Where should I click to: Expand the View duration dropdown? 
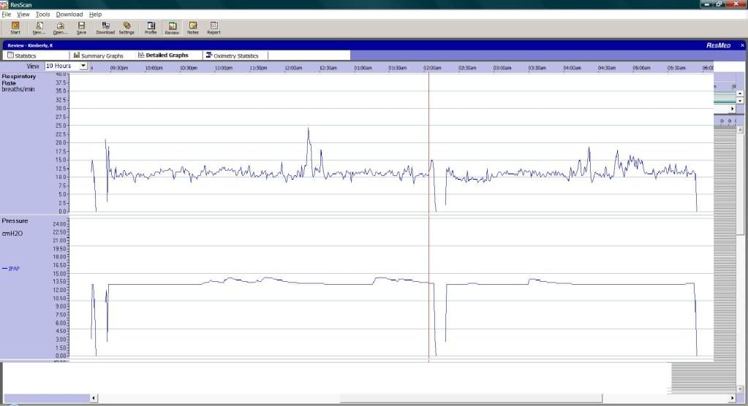point(83,66)
